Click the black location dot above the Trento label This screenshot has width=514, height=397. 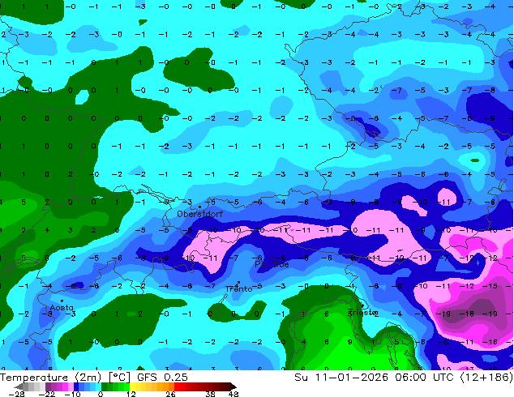pyautogui.click(x=238, y=282)
